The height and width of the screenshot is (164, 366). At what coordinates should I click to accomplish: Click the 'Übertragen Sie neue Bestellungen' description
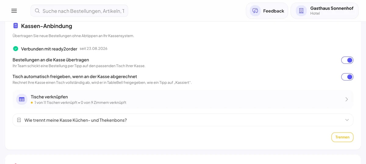73,36
